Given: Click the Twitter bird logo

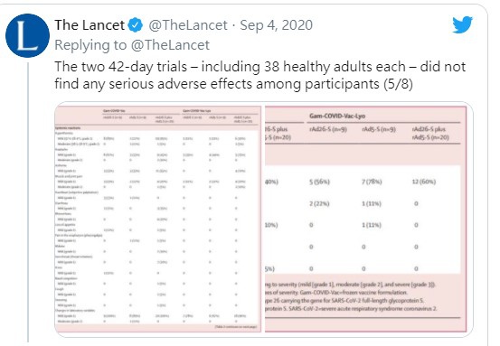Looking at the screenshot, I should [x=462, y=25].
